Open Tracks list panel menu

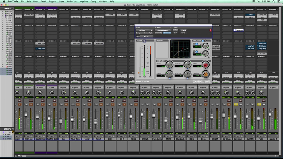click(x=13, y=8)
